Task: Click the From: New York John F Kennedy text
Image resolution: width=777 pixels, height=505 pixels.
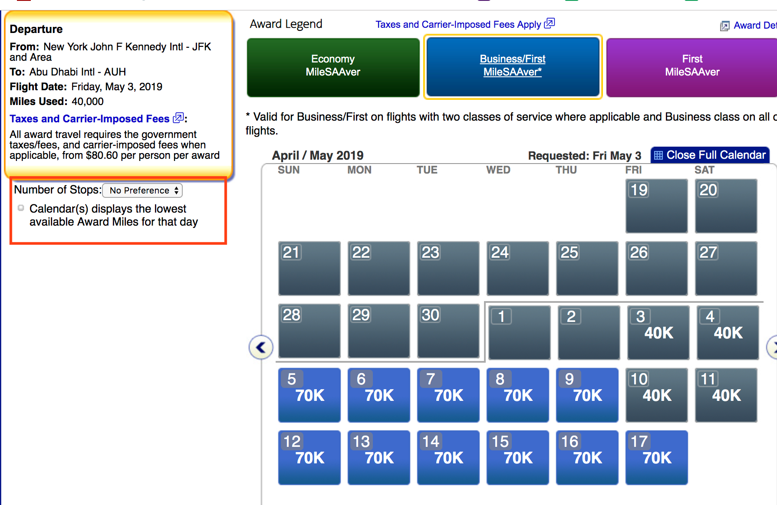Action: pyautogui.click(x=110, y=52)
